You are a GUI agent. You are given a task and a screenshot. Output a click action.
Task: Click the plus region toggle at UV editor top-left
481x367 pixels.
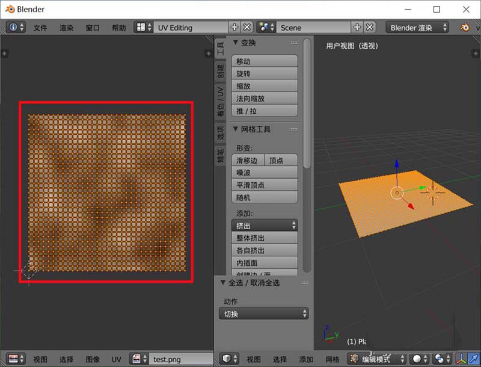coord(4,54)
